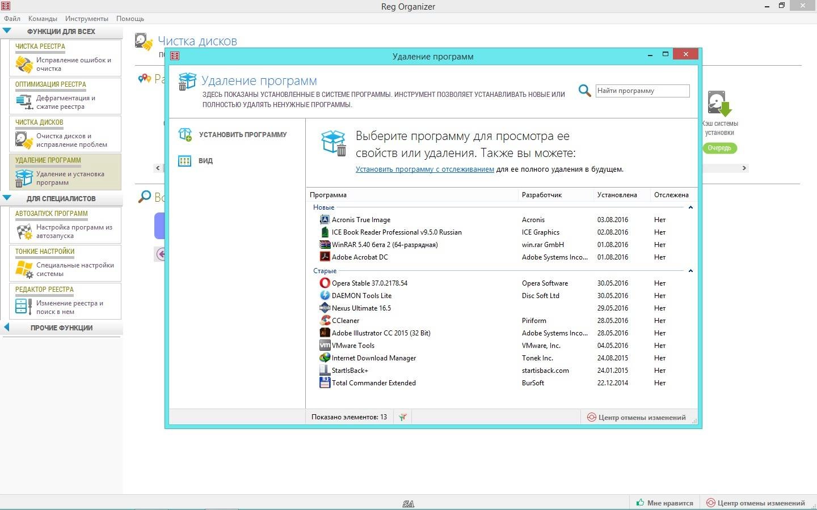Screen dimensions: 817x510
Task: Collapse the Для специалистов section
Action: click(7, 198)
